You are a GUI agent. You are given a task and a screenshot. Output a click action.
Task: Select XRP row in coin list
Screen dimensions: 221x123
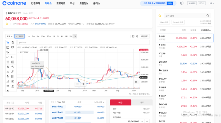pos(185,55)
